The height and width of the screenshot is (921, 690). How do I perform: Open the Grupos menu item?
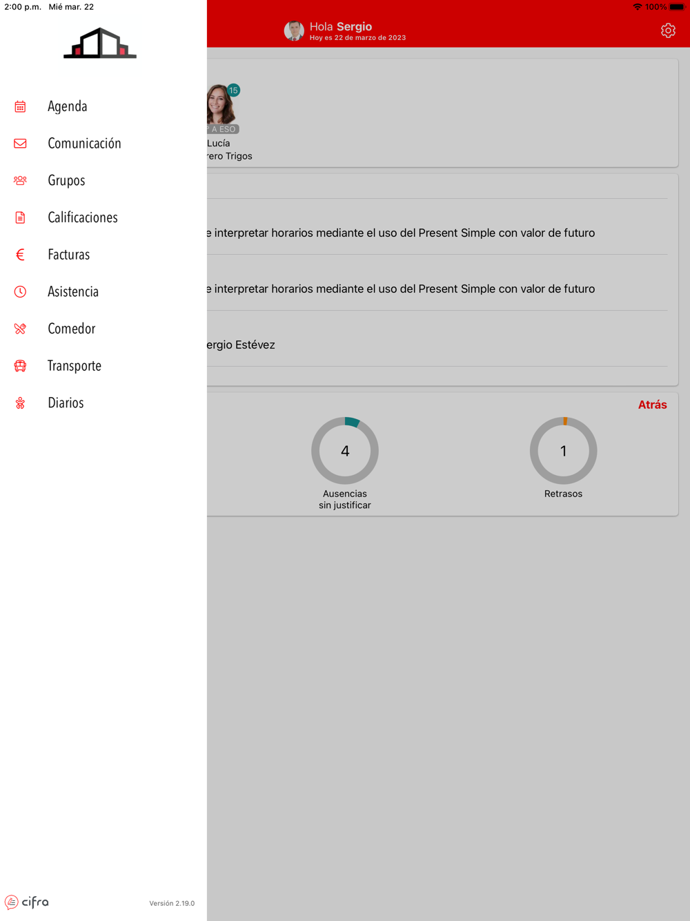pyautogui.click(x=103, y=181)
